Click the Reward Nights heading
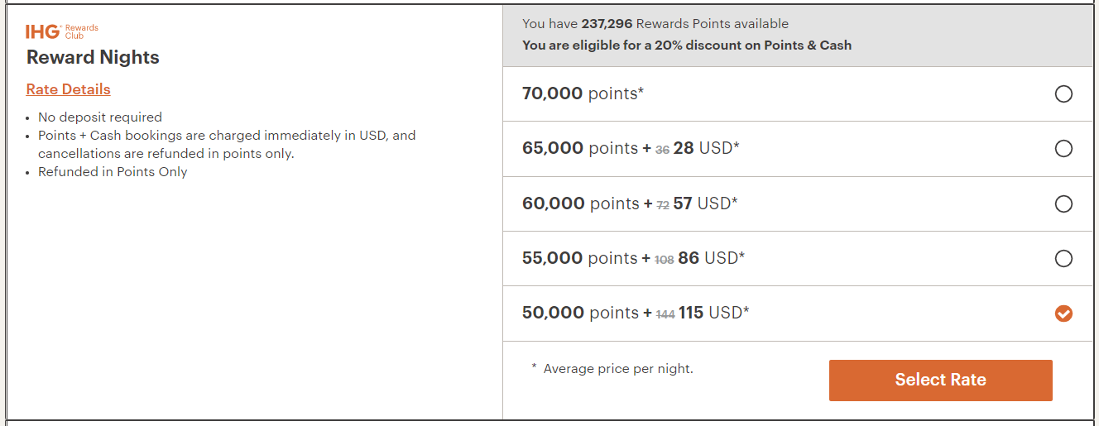Screen dimensions: 1099x426 [x=93, y=57]
